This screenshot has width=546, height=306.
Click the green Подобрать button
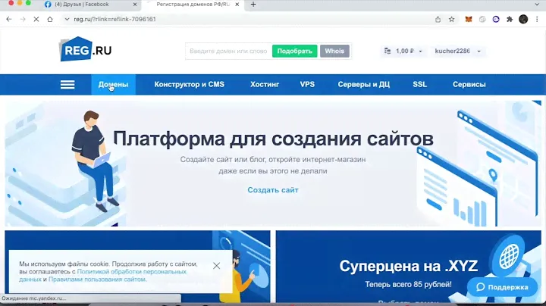click(294, 52)
